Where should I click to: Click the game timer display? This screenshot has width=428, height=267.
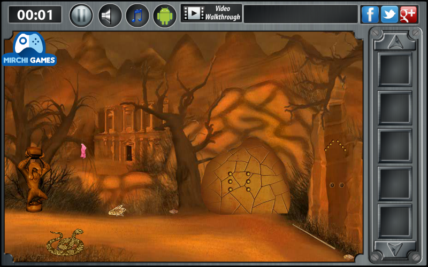[35, 14]
